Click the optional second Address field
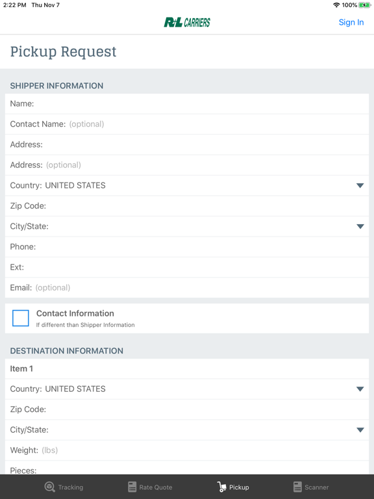374x499 pixels. pyautogui.click(x=187, y=165)
